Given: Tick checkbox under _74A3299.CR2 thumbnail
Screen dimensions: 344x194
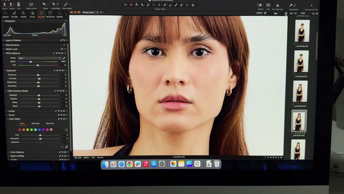Looking at the screenshot, I should click(x=294, y=74).
